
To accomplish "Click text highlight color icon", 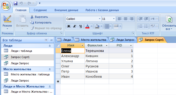I will (x=153, y=26).
